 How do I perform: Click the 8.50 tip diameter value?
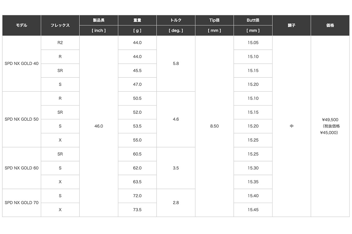point(214,126)
